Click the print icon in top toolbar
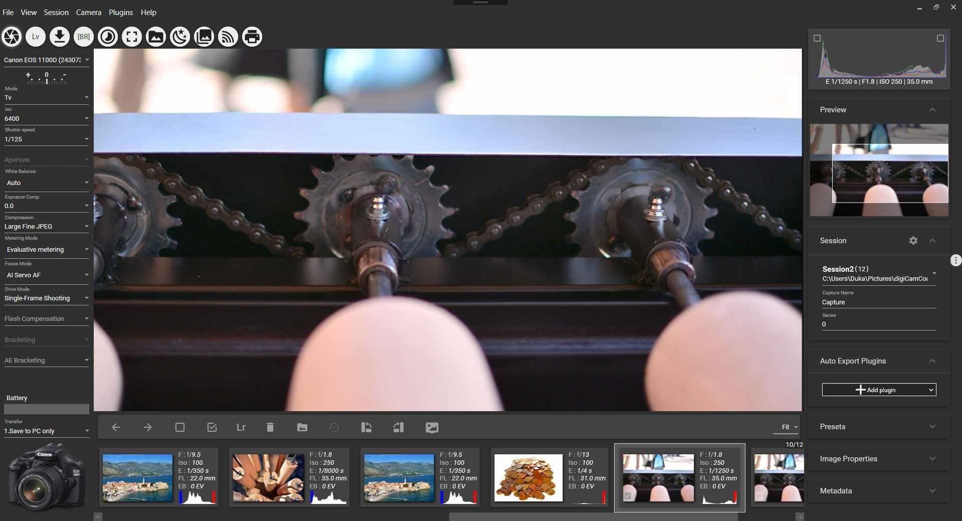Screen dimensions: 962x521 click(252, 37)
